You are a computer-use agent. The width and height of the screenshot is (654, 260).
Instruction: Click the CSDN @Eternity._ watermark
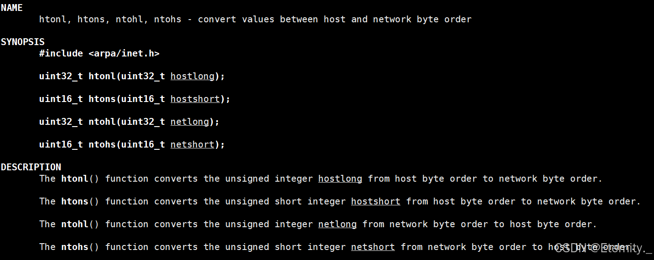[604, 249]
